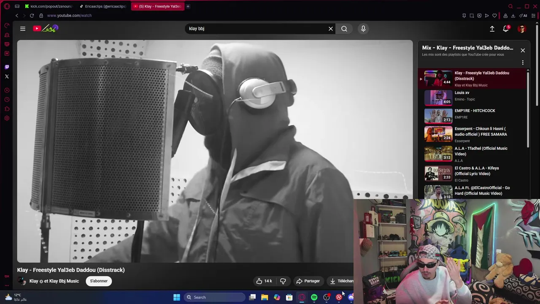Viewport: 540px width, 304px height.
Task: Play 'A.L.A - Tfadhel' from the mix
Action: pyautogui.click(x=472, y=154)
